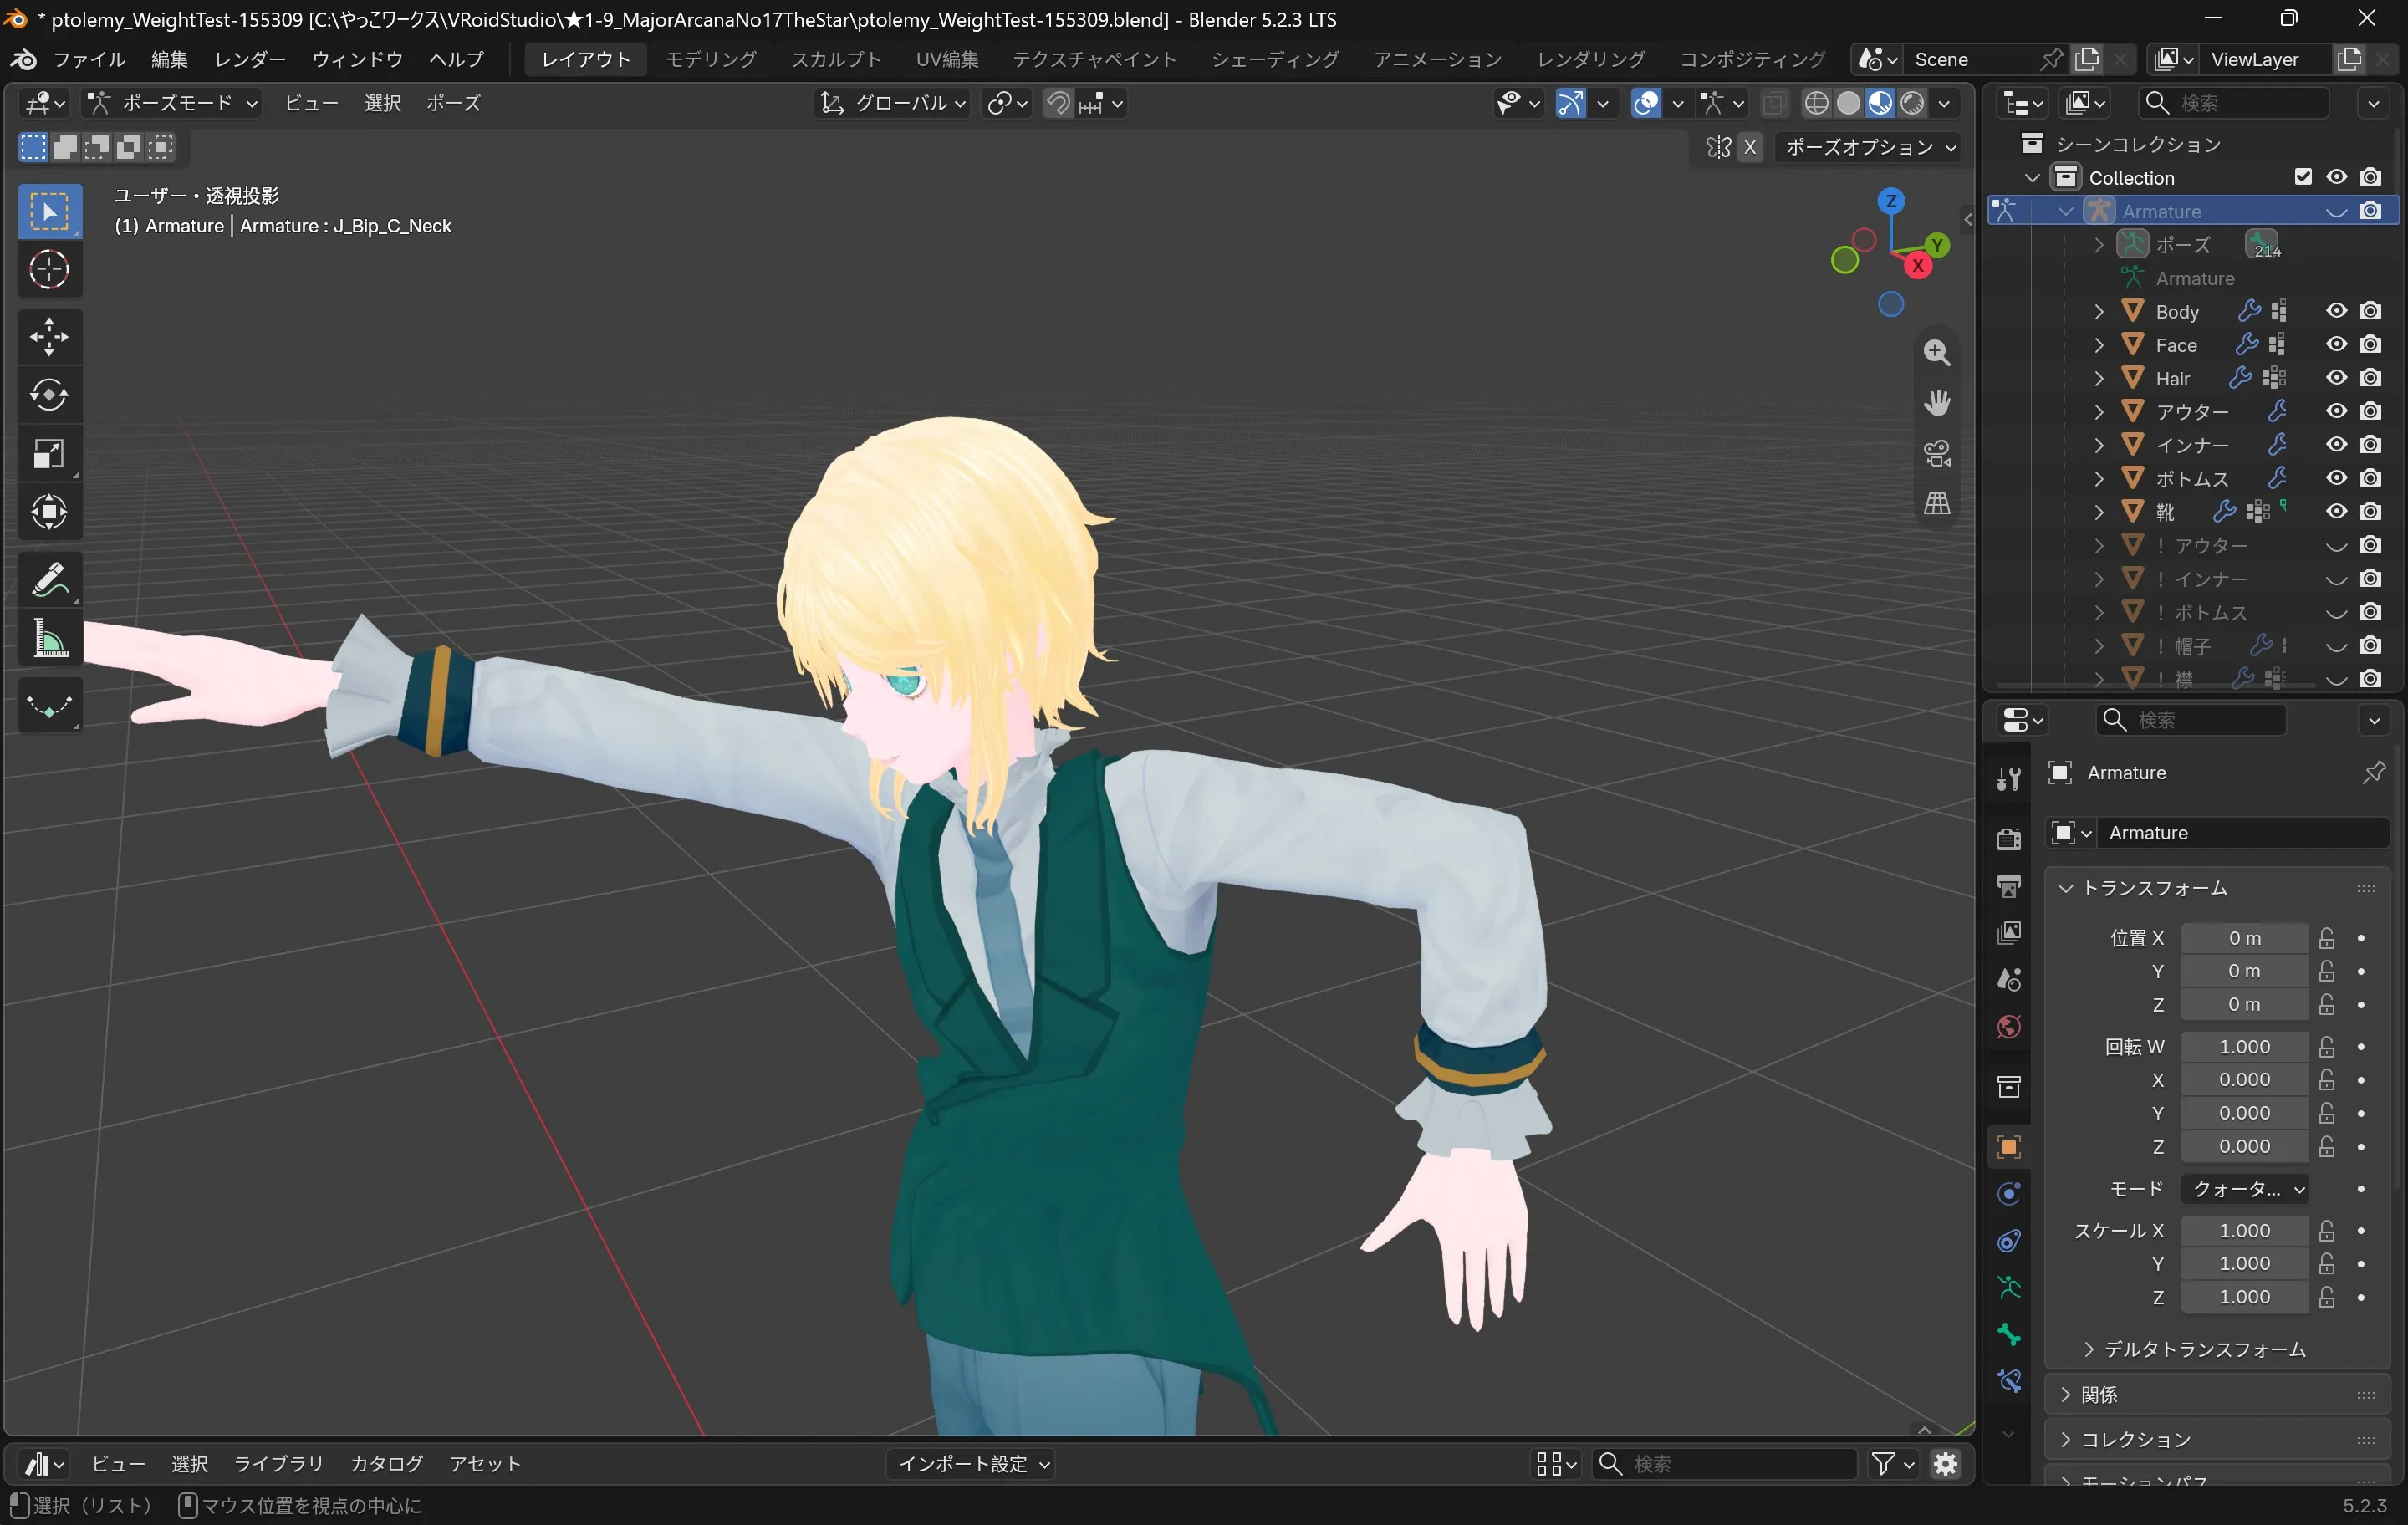
Task: Open the Tool properties tab icon
Action: coord(2009,778)
